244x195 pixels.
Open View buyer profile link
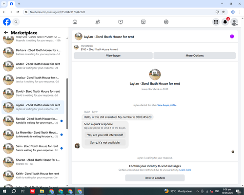pos(167,105)
